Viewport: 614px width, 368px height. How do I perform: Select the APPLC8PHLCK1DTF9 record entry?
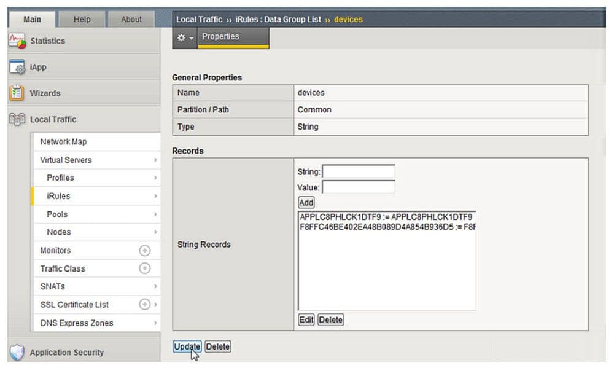(x=386, y=217)
